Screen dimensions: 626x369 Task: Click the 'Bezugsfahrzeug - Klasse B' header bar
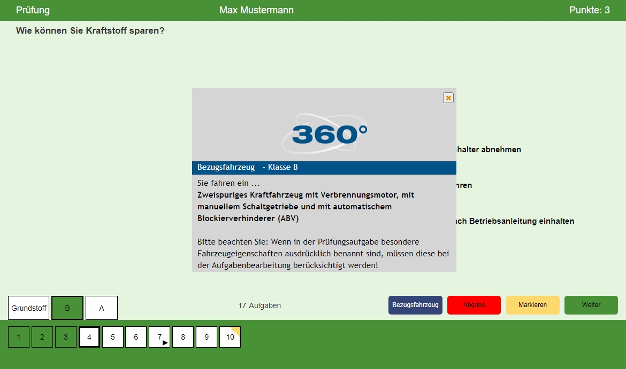(324, 168)
